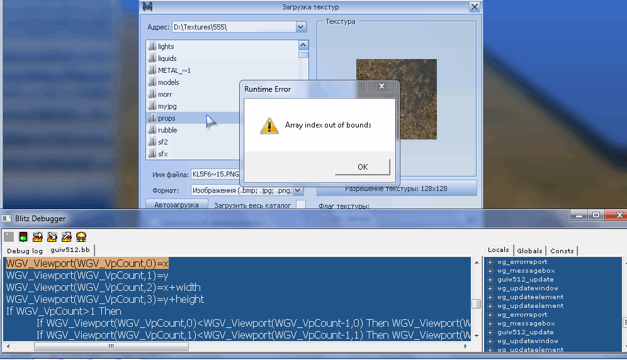Image resolution: width=627 pixels, height=360 pixels.
Task: Click the Step Into debugger icon
Action: point(52,237)
